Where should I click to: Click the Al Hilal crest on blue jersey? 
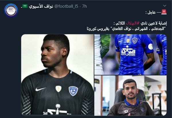[135, 41]
